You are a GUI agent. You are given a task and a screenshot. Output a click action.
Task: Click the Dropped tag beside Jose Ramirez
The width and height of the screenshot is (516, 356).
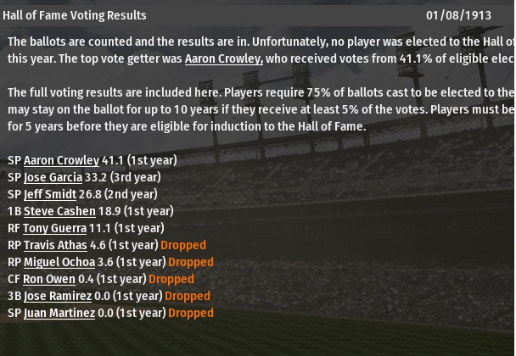pos(188,296)
